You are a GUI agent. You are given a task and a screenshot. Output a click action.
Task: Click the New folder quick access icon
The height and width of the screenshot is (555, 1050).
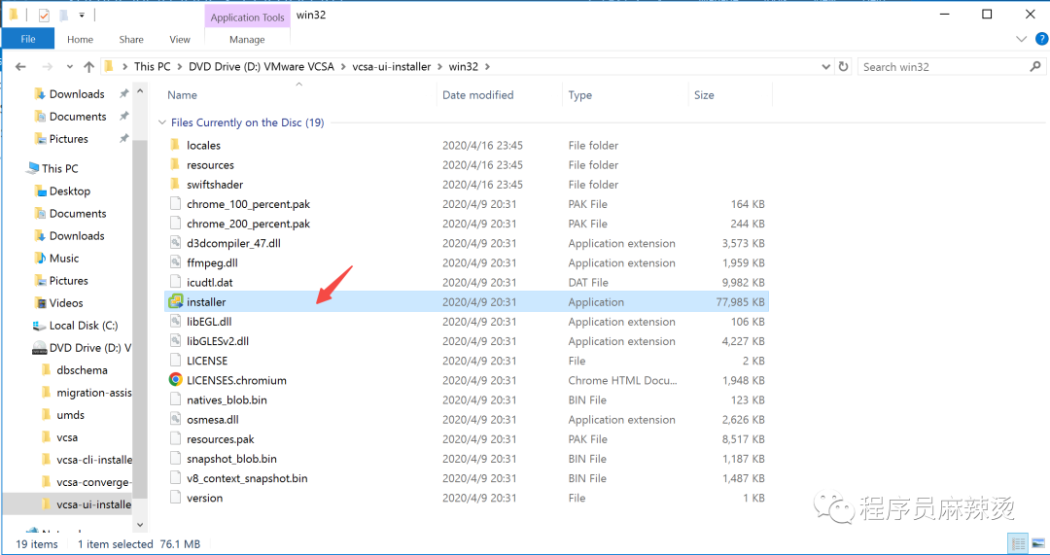[63, 15]
